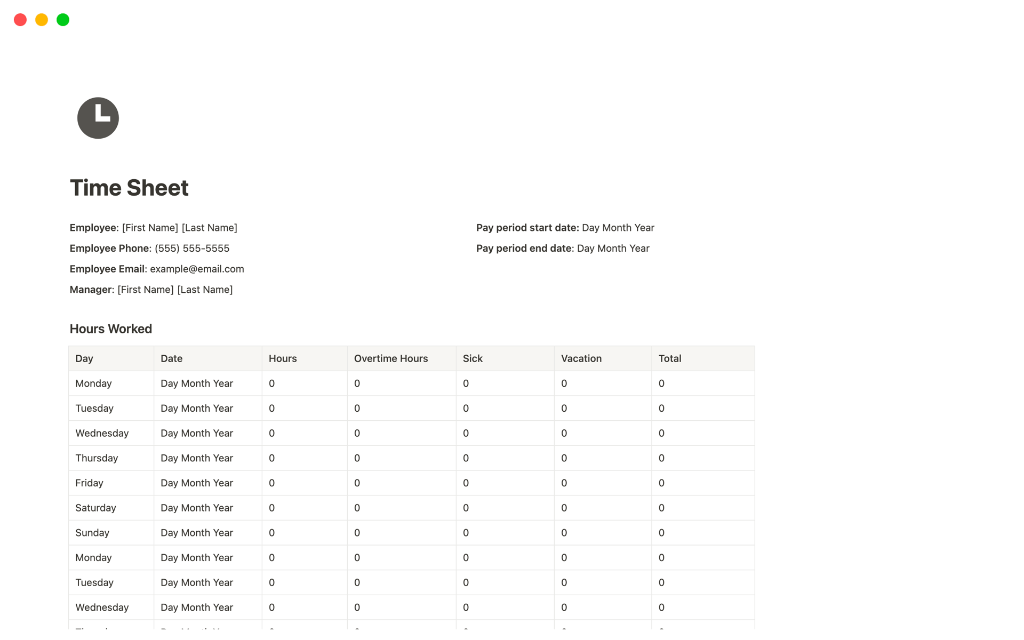1024x640 pixels.
Task: Click the yellow minimize button
Action: 41,20
